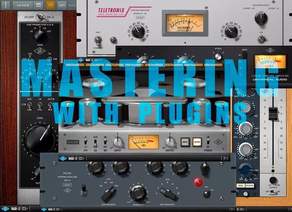Click the Oxide OUTPUT knob
This screenshot has height=212, width=292.
[x=170, y=142]
